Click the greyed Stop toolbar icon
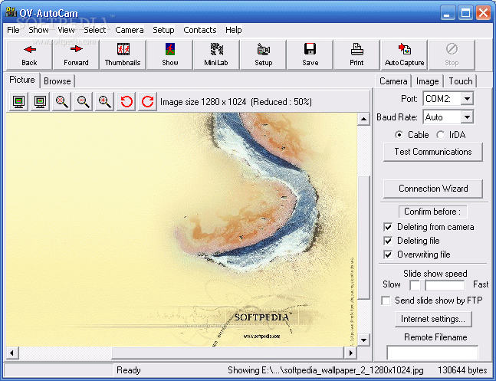Viewport: 496px width, 381px height. (x=452, y=54)
